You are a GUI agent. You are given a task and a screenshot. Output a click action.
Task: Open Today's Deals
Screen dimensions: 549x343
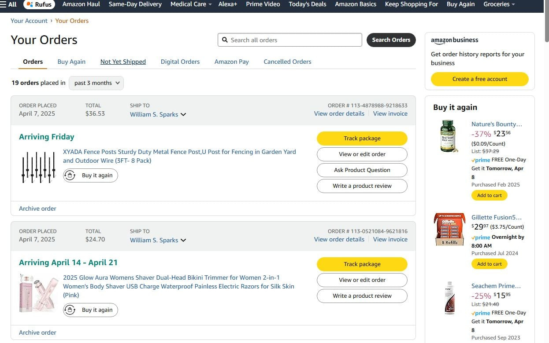coord(308,4)
